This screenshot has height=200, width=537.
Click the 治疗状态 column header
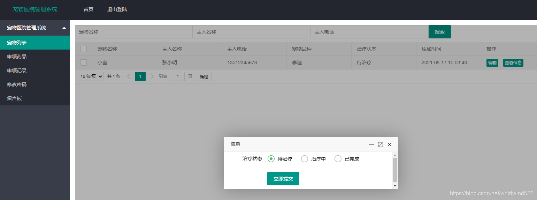pyautogui.click(x=384, y=49)
